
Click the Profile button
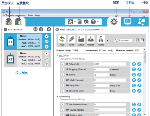(101, 41)
